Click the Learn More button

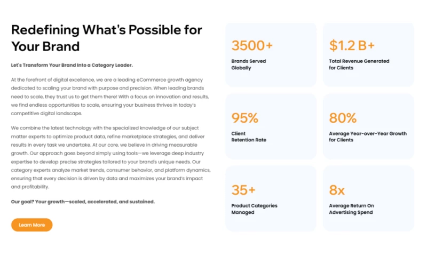(31, 225)
